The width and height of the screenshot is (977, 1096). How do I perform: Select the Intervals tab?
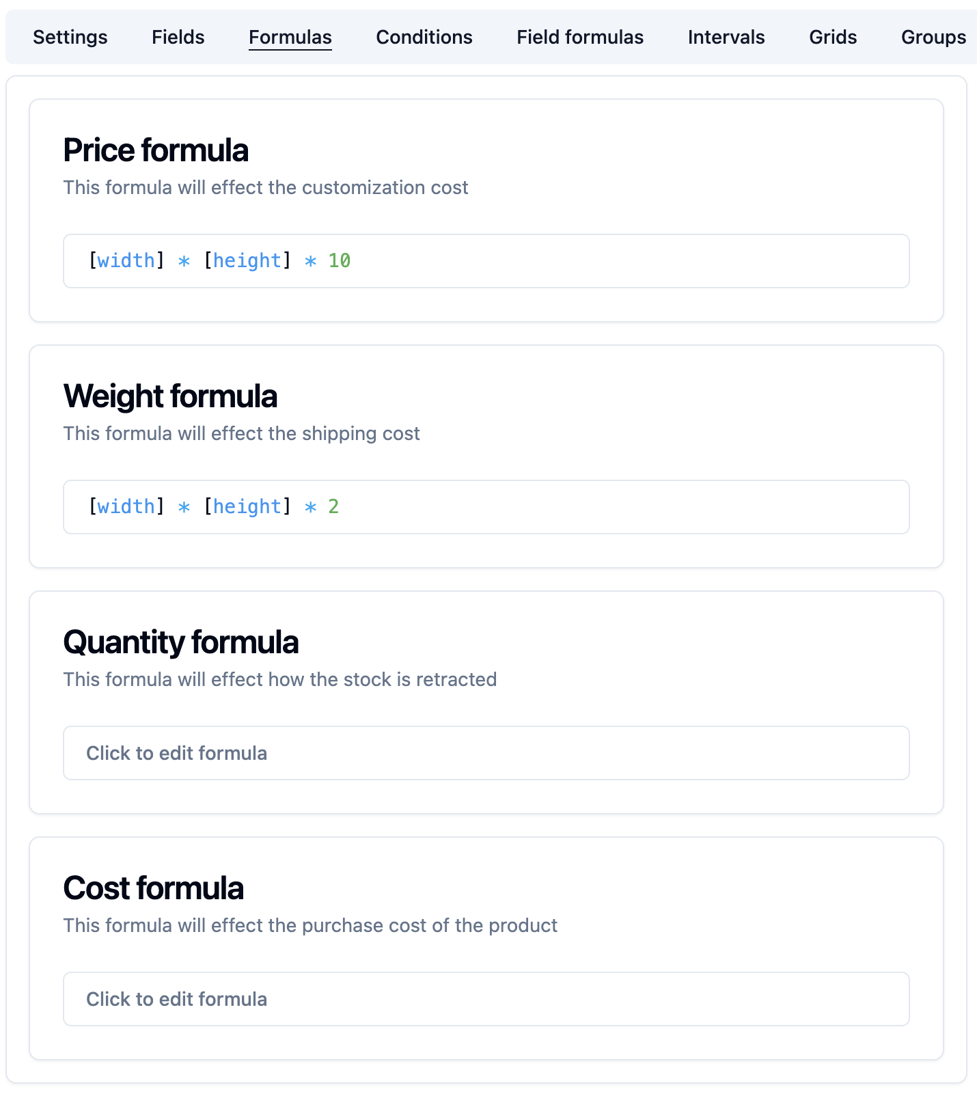(726, 37)
